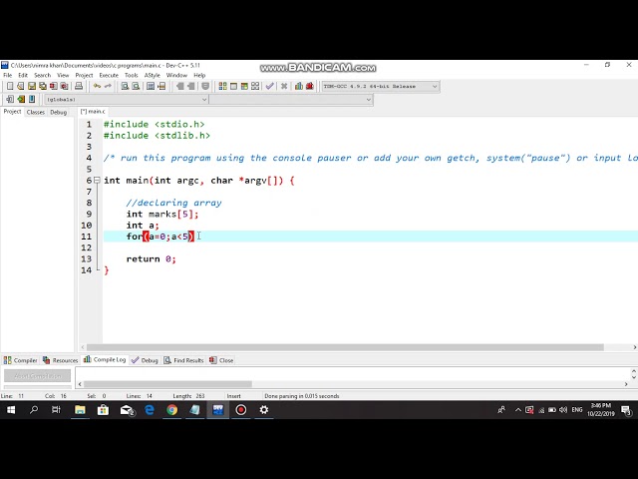Image resolution: width=638 pixels, height=479 pixels.
Task: Click the Stop Execution X icon
Action: (284, 86)
